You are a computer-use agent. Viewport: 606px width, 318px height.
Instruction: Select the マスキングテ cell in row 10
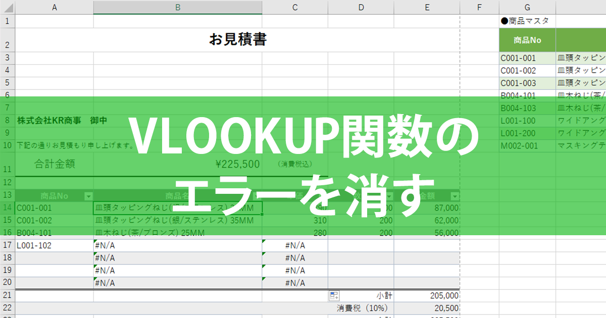tap(581, 146)
